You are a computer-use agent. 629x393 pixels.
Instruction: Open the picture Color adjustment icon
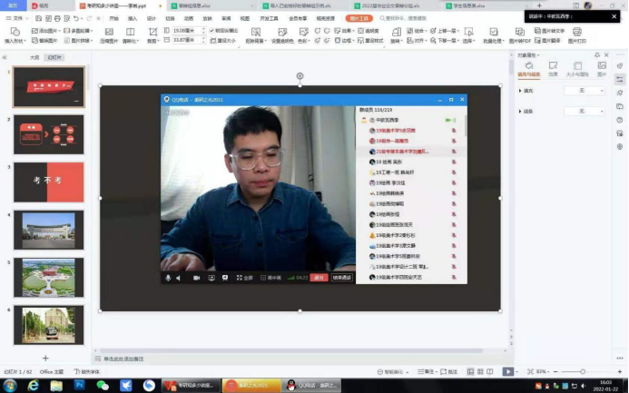tap(304, 32)
